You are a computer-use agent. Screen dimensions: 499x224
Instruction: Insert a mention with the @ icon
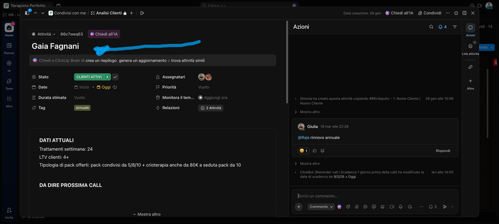(366, 207)
